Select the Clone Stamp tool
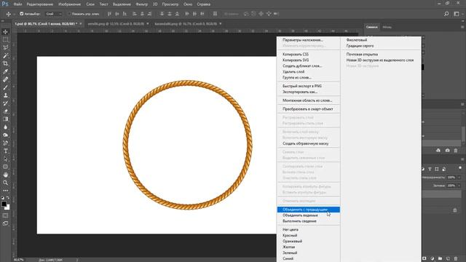Image resolution: width=466 pixels, height=262 pixels. [5, 95]
